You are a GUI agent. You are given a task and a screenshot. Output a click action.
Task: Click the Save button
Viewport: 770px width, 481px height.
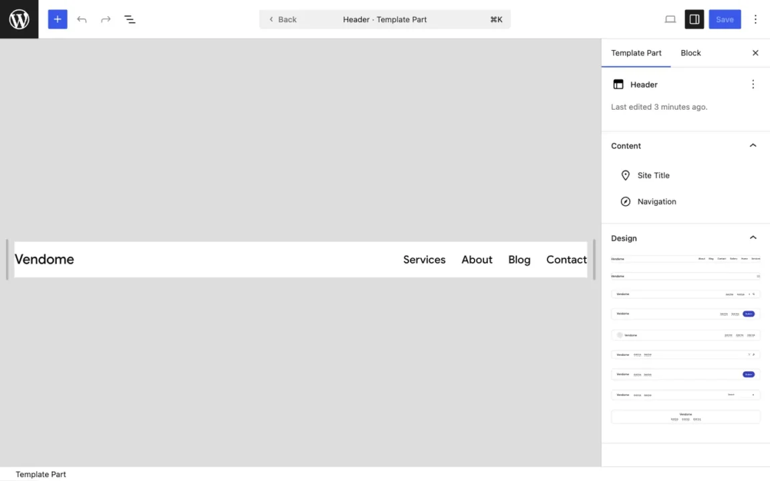tap(725, 19)
